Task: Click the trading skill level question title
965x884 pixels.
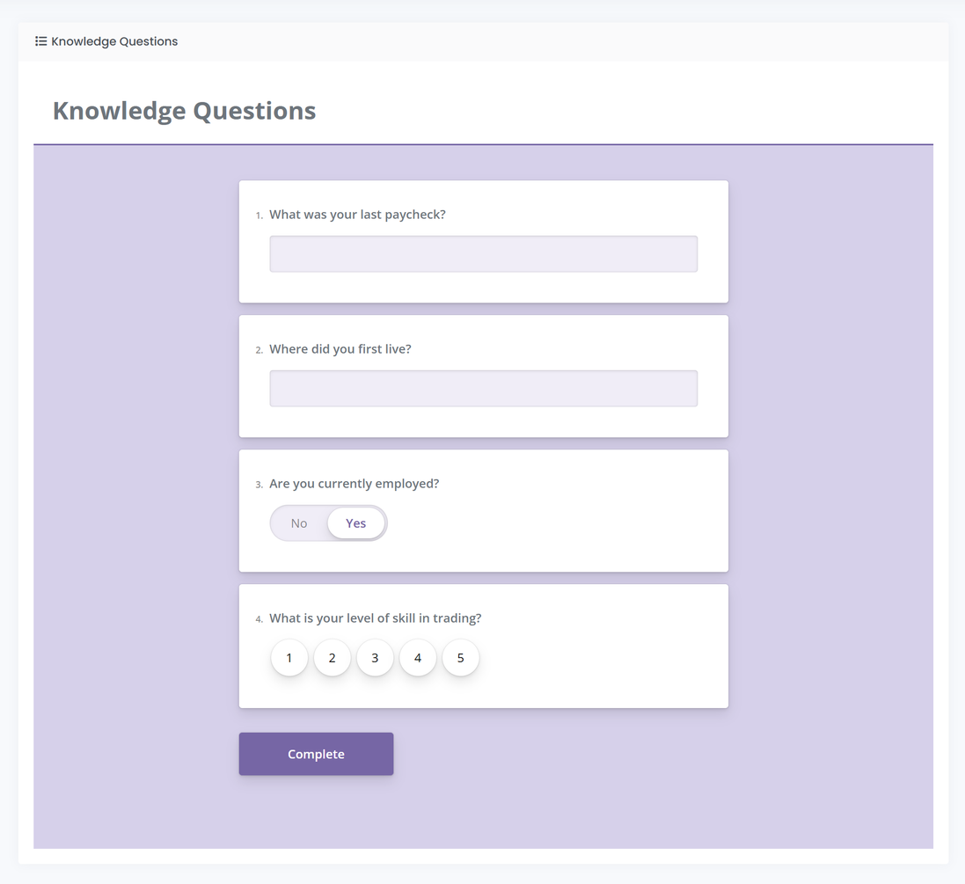Action: pyautogui.click(x=375, y=618)
